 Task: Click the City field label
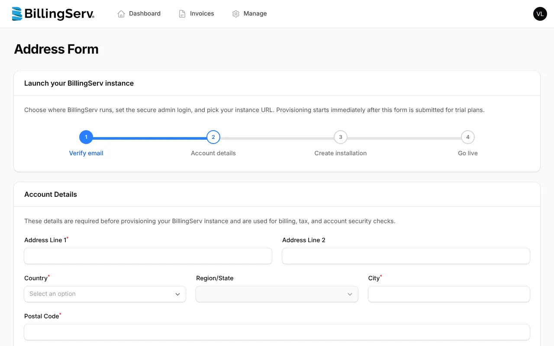374,278
